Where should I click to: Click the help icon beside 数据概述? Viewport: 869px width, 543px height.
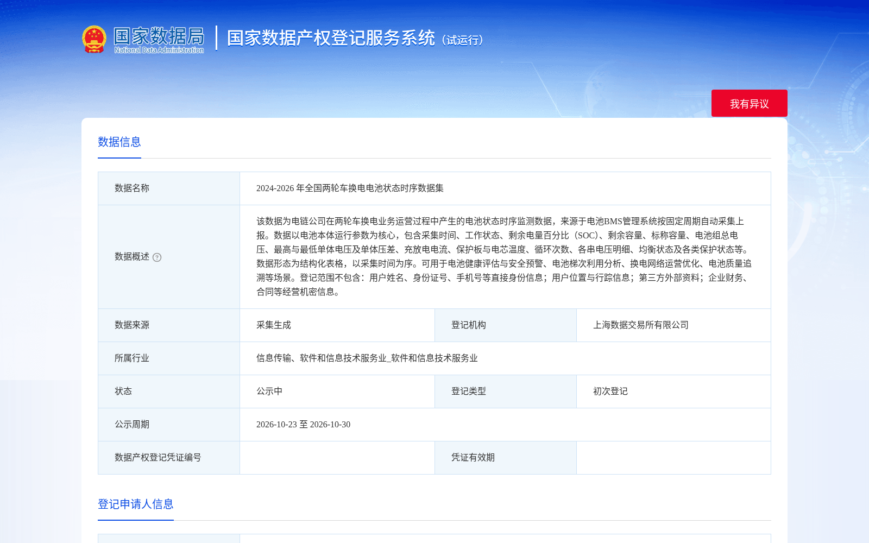click(x=157, y=257)
